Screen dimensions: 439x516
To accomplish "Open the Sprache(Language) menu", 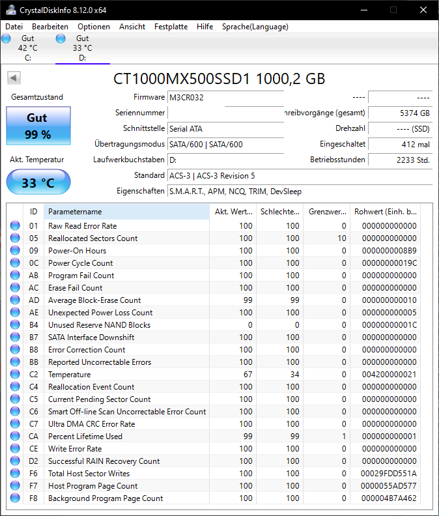I will [255, 27].
